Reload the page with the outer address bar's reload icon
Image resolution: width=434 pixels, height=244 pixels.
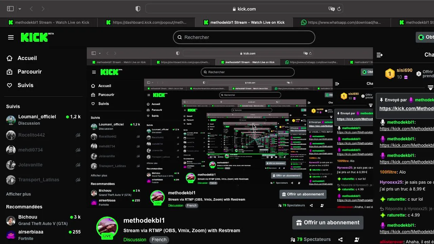[x=339, y=9]
